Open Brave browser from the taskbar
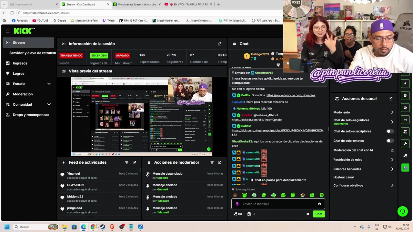The height and width of the screenshot is (232, 413). point(112,227)
